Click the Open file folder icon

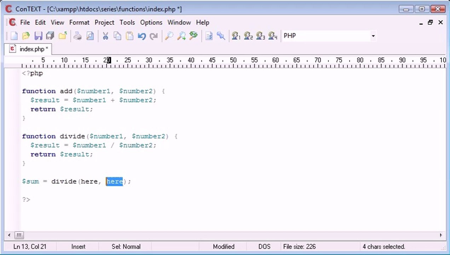26,36
